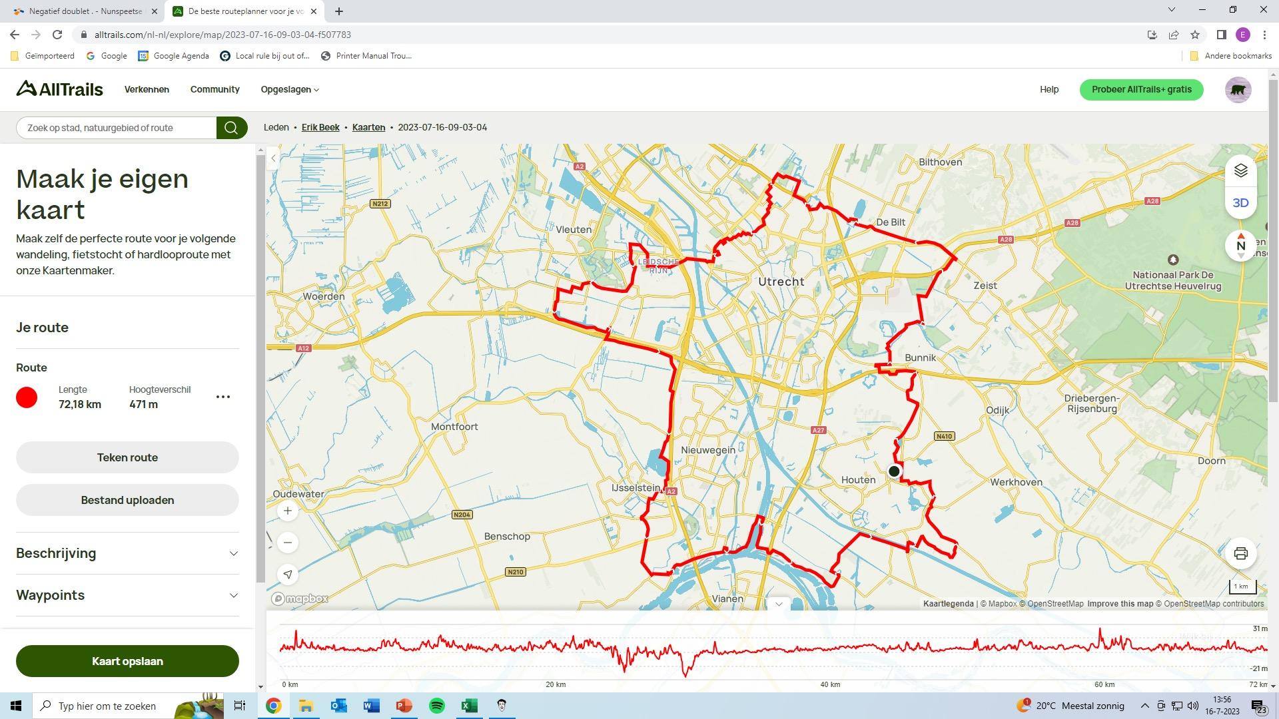Switch map to 3D view
Screen dimensions: 1279x719
(1240, 203)
